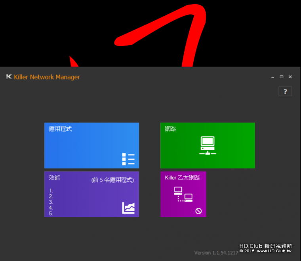Click list entry 1. in 效能 tile
Screen dimensions: 301x261
click(51, 191)
